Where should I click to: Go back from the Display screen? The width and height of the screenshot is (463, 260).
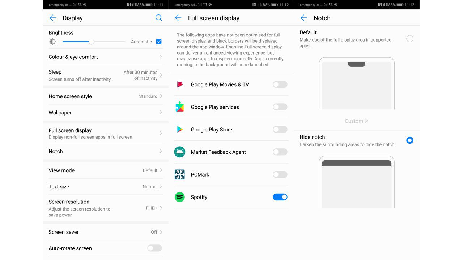click(52, 18)
